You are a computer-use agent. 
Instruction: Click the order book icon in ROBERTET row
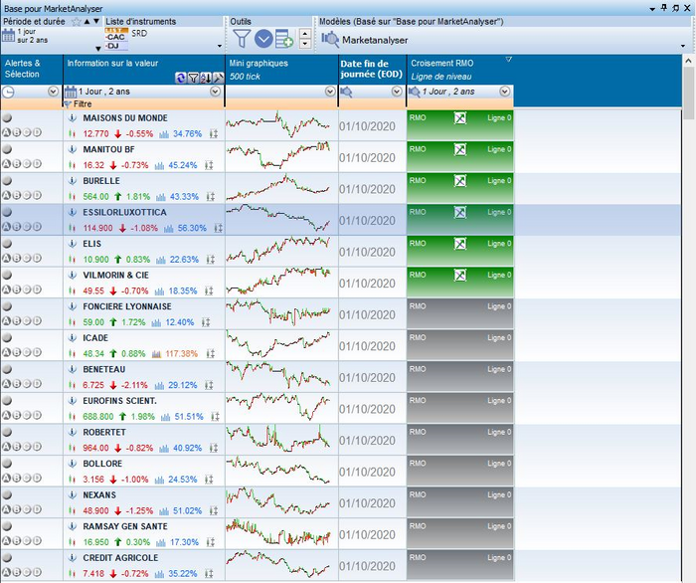click(x=214, y=448)
